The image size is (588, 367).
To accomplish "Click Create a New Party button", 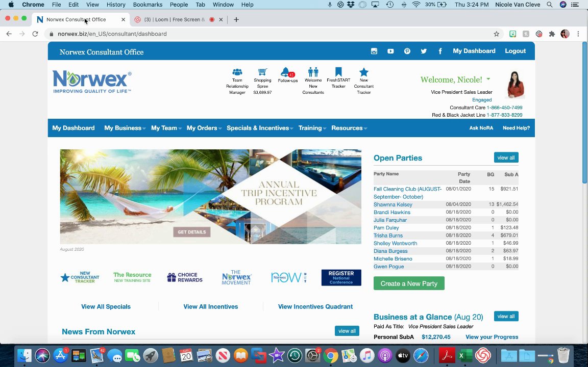I will pyautogui.click(x=409, y=283).
